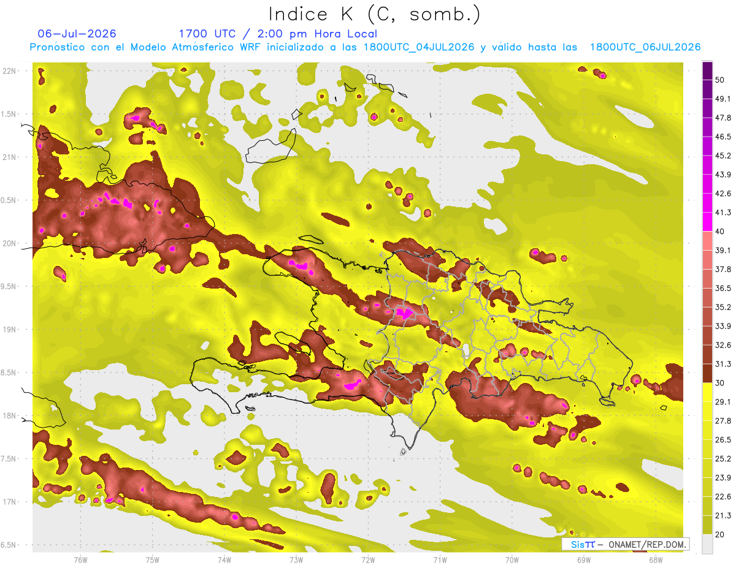
Task: Click the "Indice K (C, somb.)" title
Action: click(374, 14)
